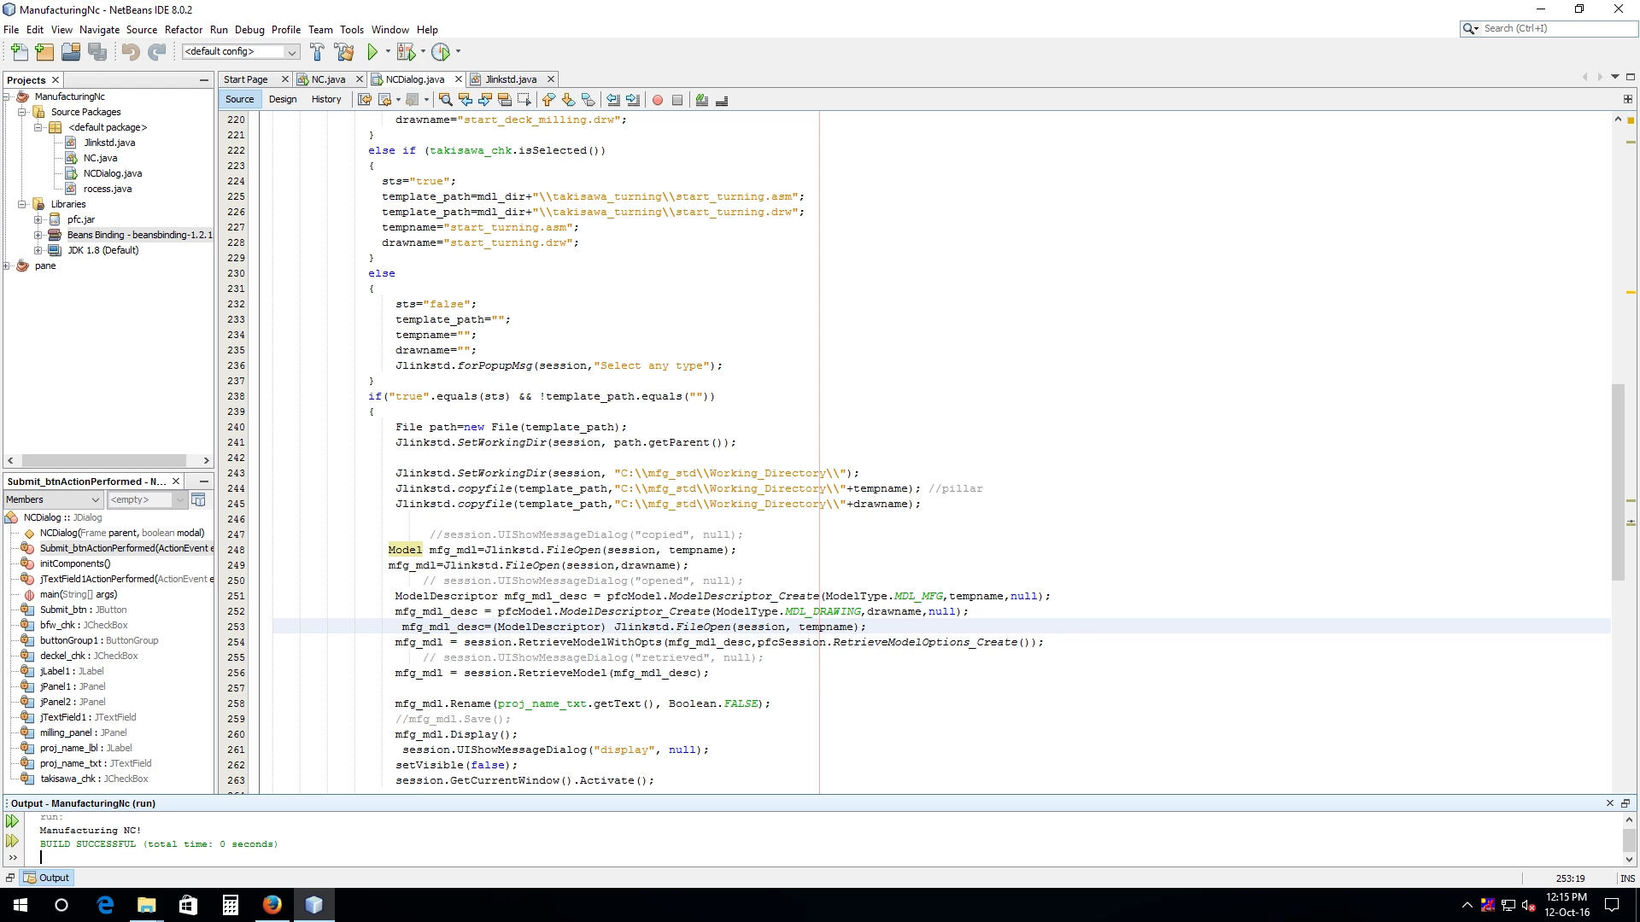Click Next Bookmark icon
The image size is (1640, 922).
(x=568, y=100)
